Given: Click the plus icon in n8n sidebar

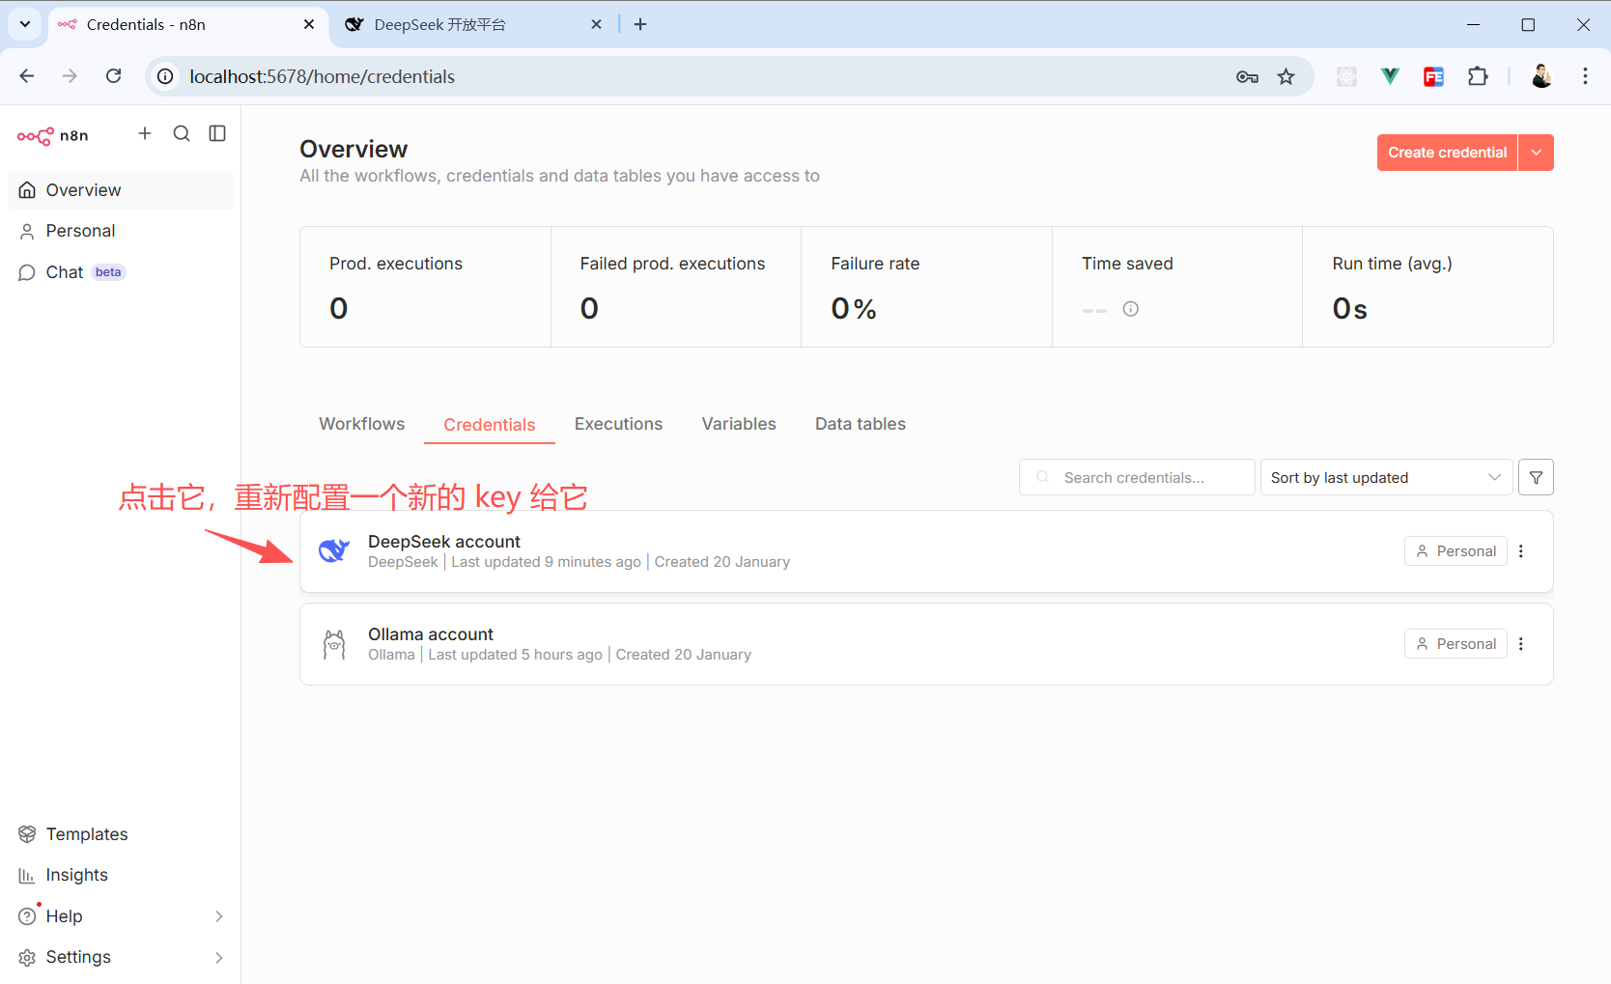Looking at the screenshot, I should [x=145, y=133].
